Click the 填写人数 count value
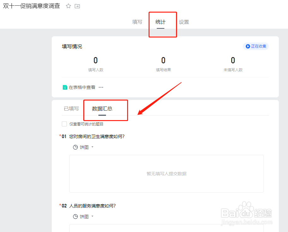 (x=96, y=60)
